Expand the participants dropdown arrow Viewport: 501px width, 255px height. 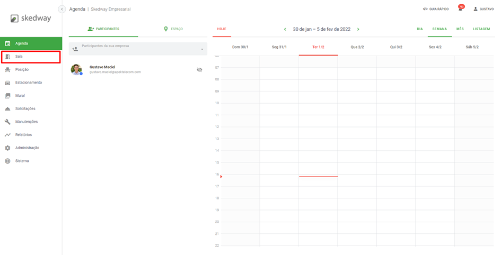202,50
